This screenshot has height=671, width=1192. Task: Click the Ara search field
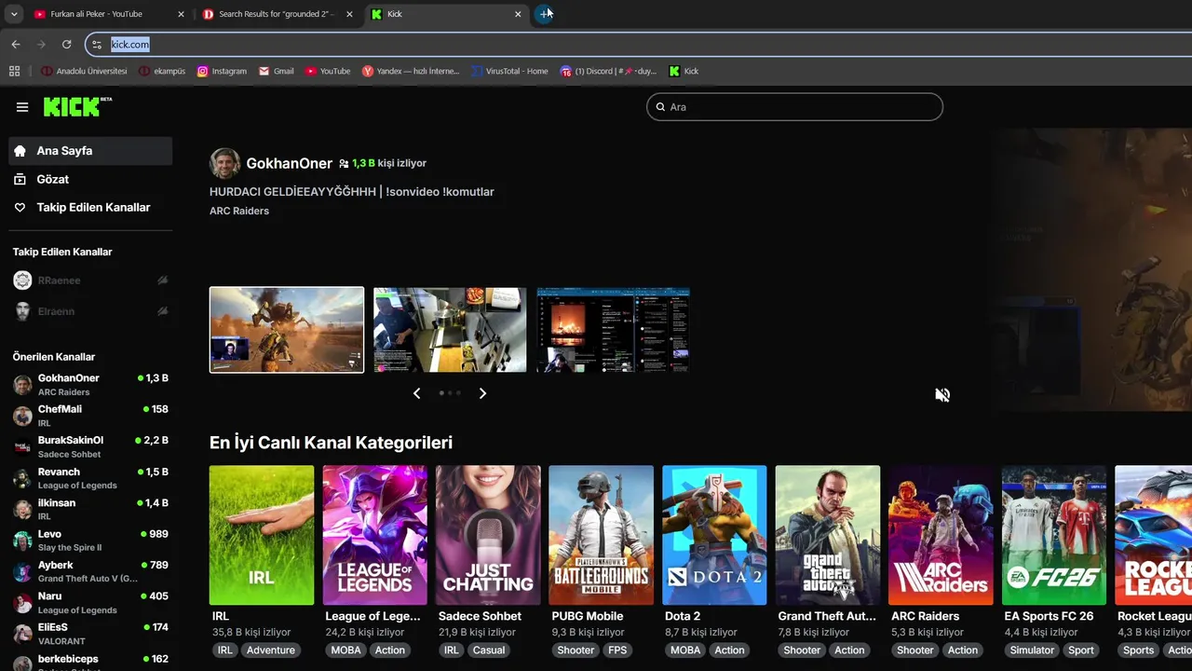click(794, 107)
